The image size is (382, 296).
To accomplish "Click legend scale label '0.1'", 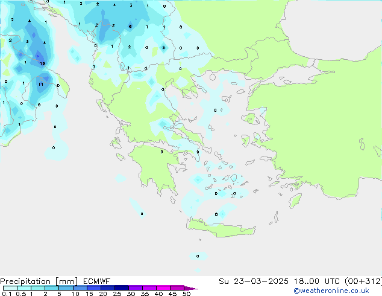I will (7, 294).
